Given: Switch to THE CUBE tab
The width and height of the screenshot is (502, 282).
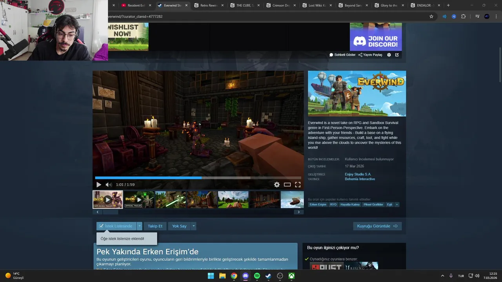Looking at the screenshot, I should [244, 5].
